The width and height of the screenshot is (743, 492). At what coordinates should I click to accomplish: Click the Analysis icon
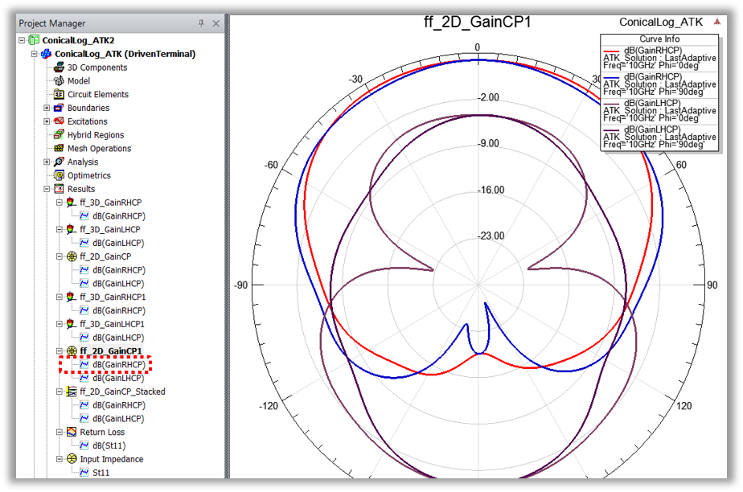(59, 162)
